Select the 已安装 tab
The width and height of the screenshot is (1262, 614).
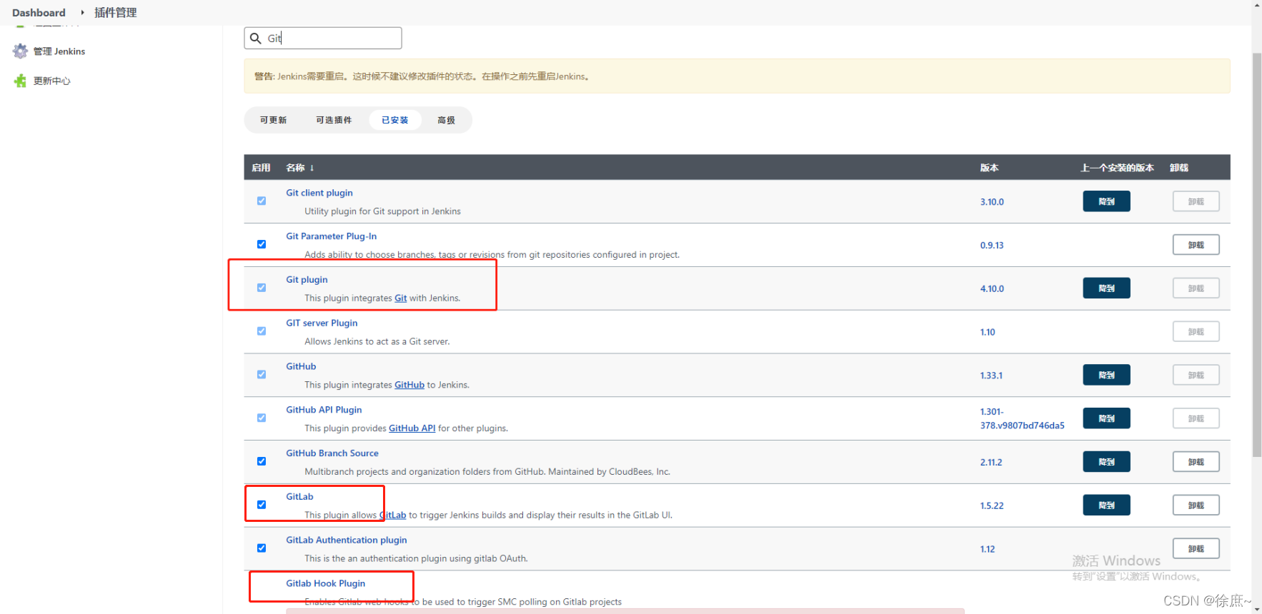click(394, 120)
